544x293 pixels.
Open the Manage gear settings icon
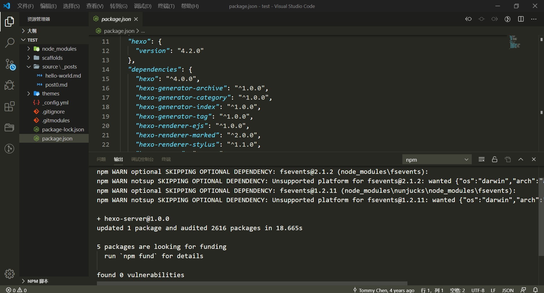coord(9,274)
